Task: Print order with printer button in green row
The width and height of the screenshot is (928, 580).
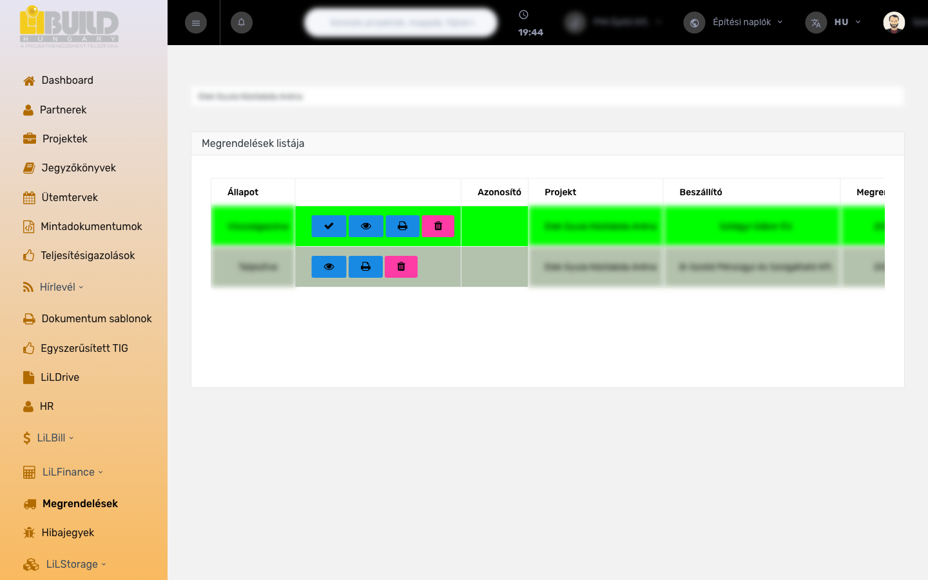Action: [x=403, y=226]
